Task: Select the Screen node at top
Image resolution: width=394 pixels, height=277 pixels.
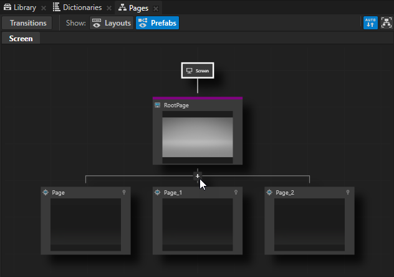Action: point(198,70)
